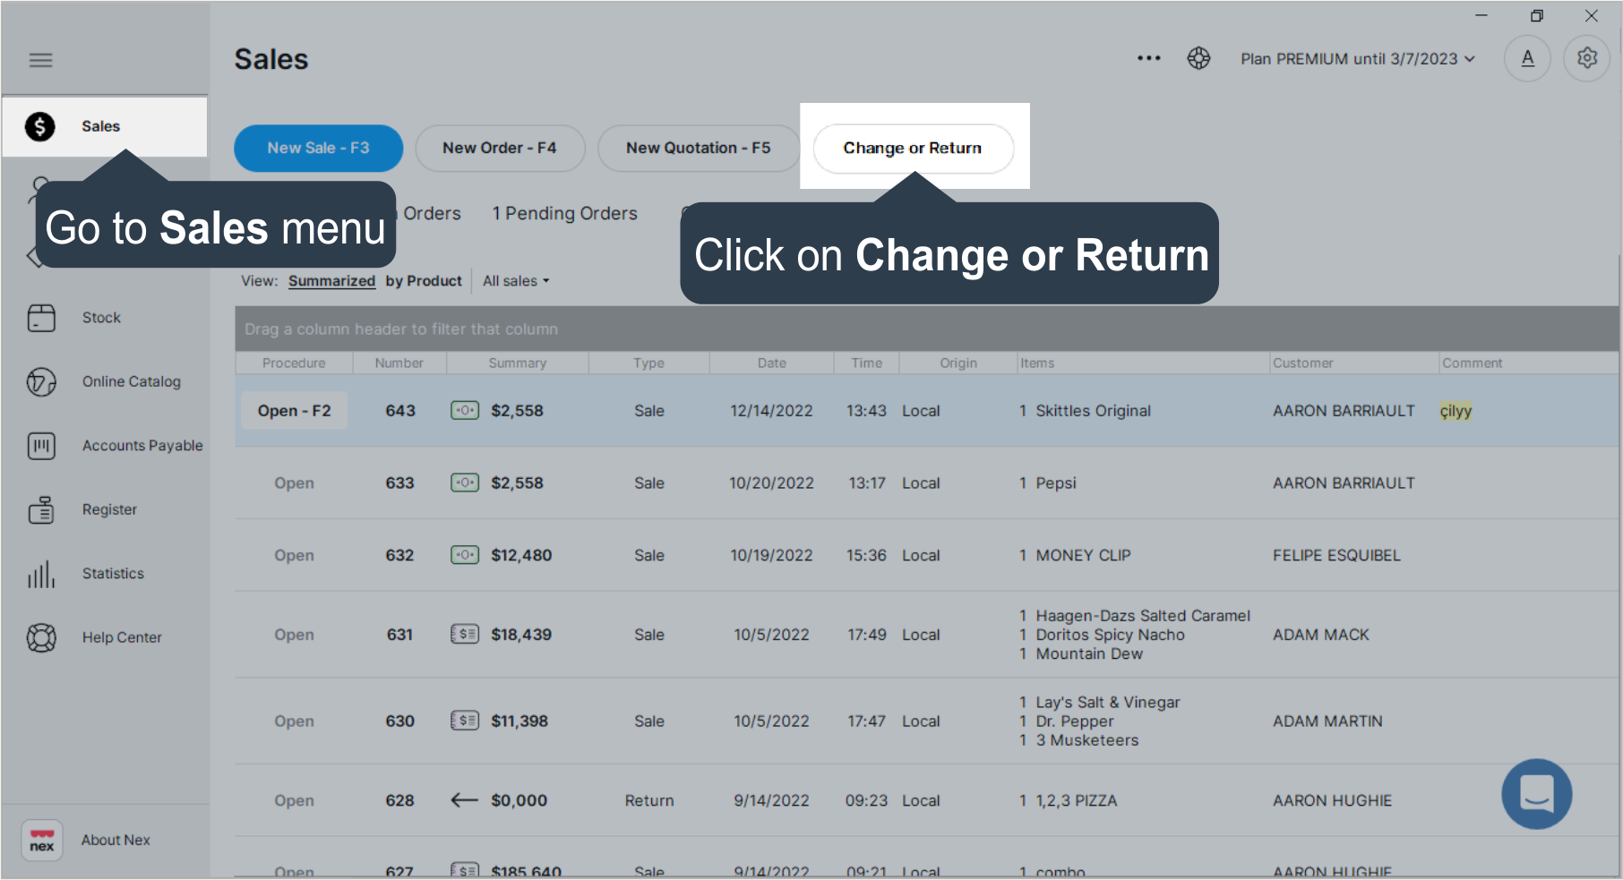
Task: Open the chat support bubble
Action: [x=1536, y=794]
